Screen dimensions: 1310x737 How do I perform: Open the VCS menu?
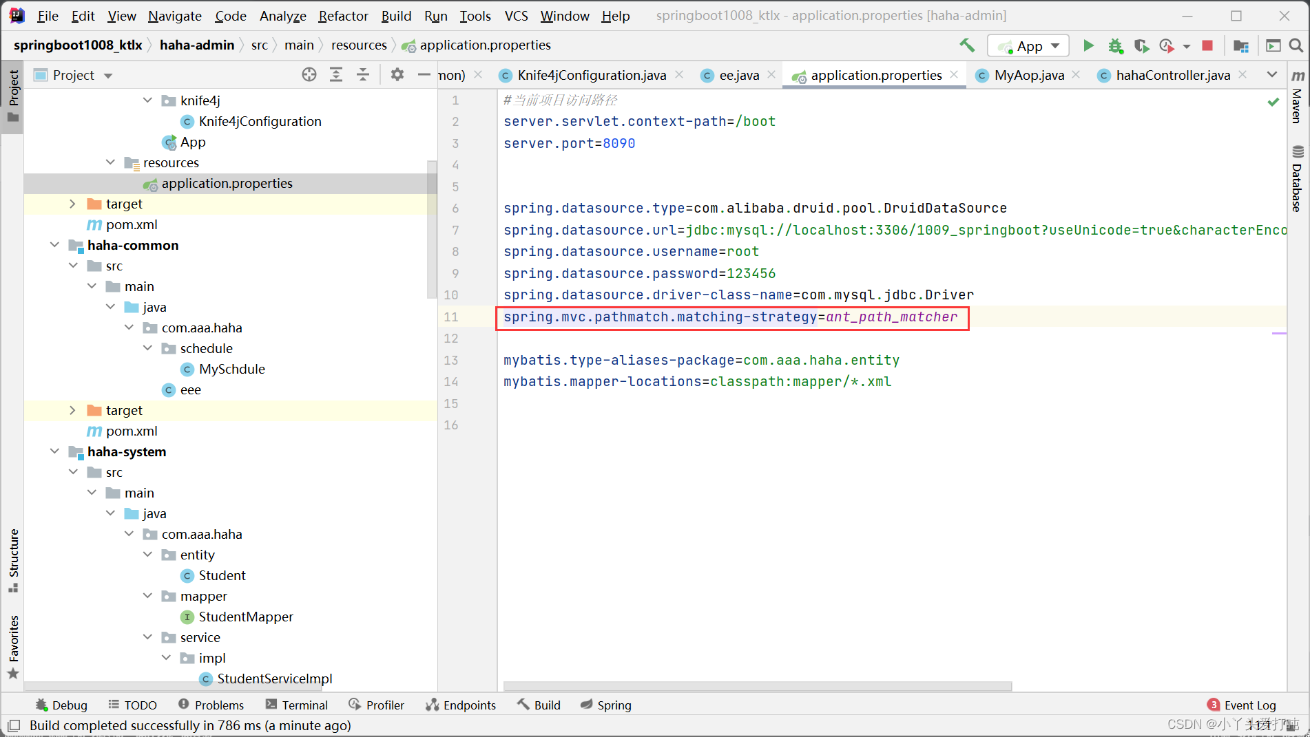516,15
